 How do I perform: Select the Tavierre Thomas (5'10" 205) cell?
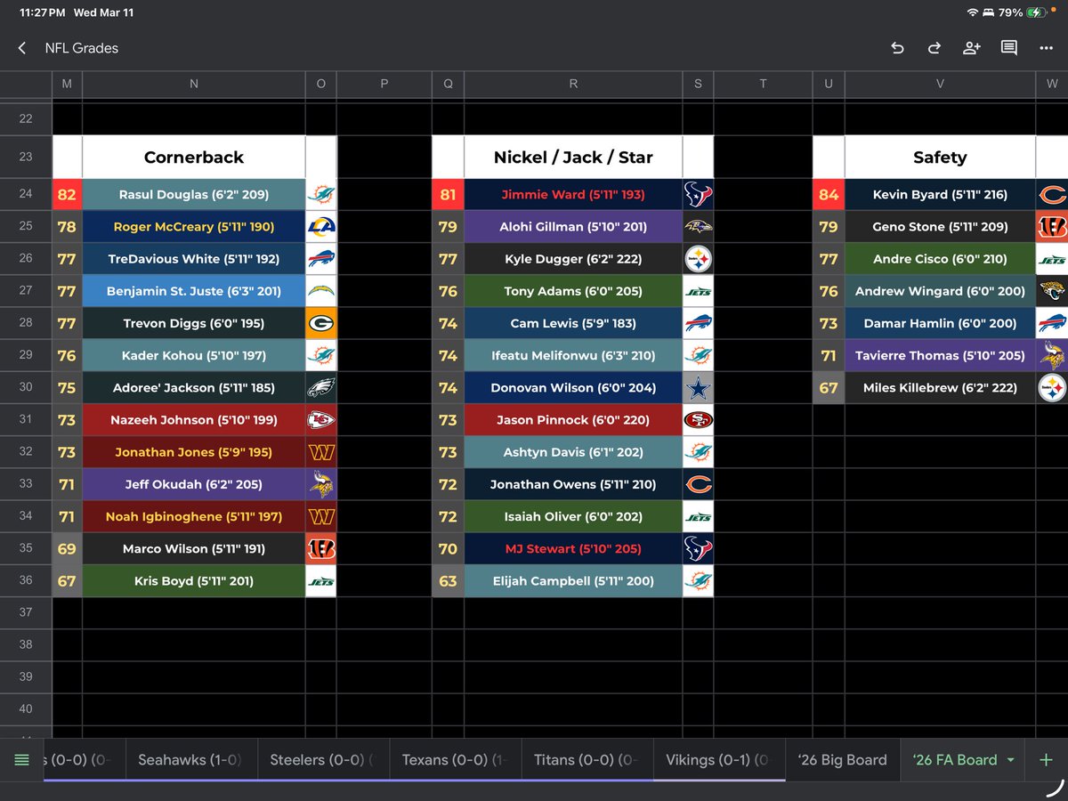click(940, 355)
